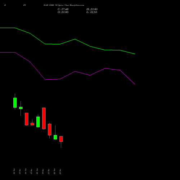180x180 pixels.
Task: Select the 13 Oct small green candlestick
Action: click(21, 108)
